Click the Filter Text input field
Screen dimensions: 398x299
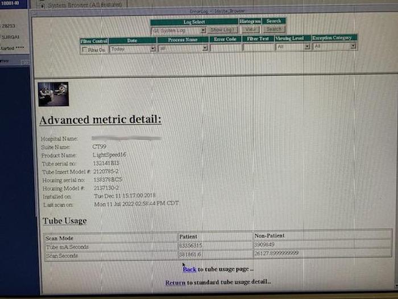coord(258,49)
